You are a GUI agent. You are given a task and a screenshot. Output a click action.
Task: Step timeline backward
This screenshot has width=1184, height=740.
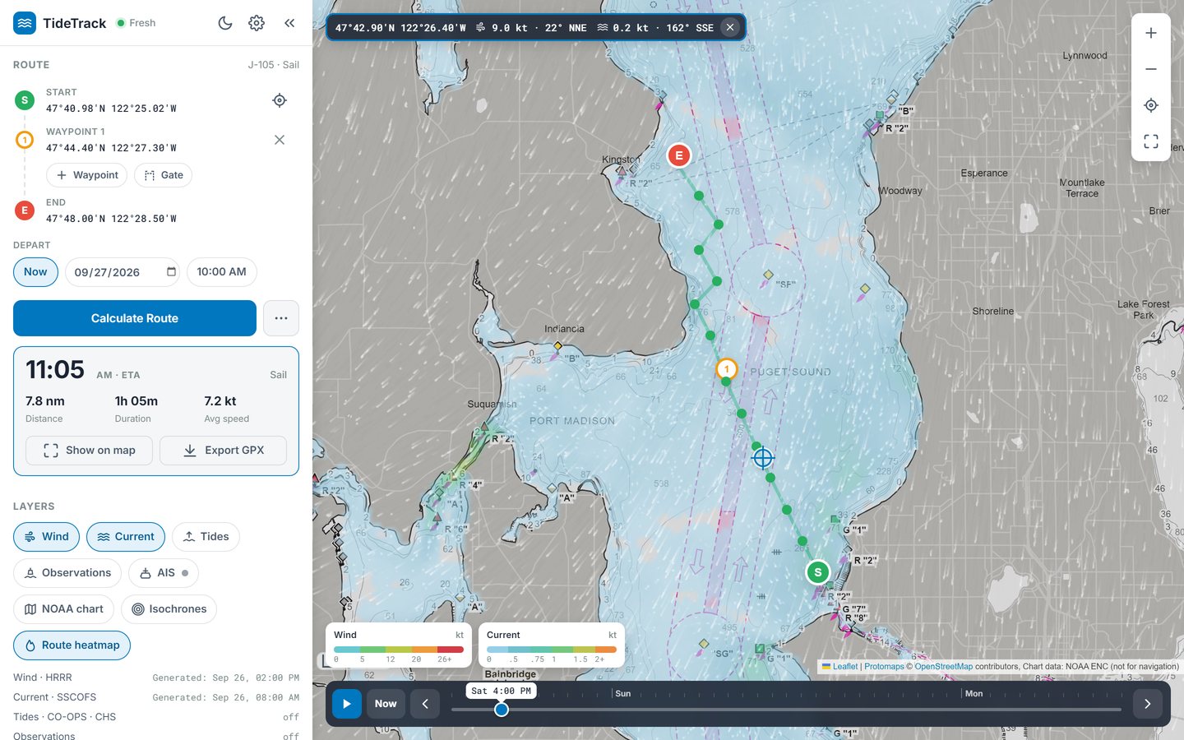point(425,704)
